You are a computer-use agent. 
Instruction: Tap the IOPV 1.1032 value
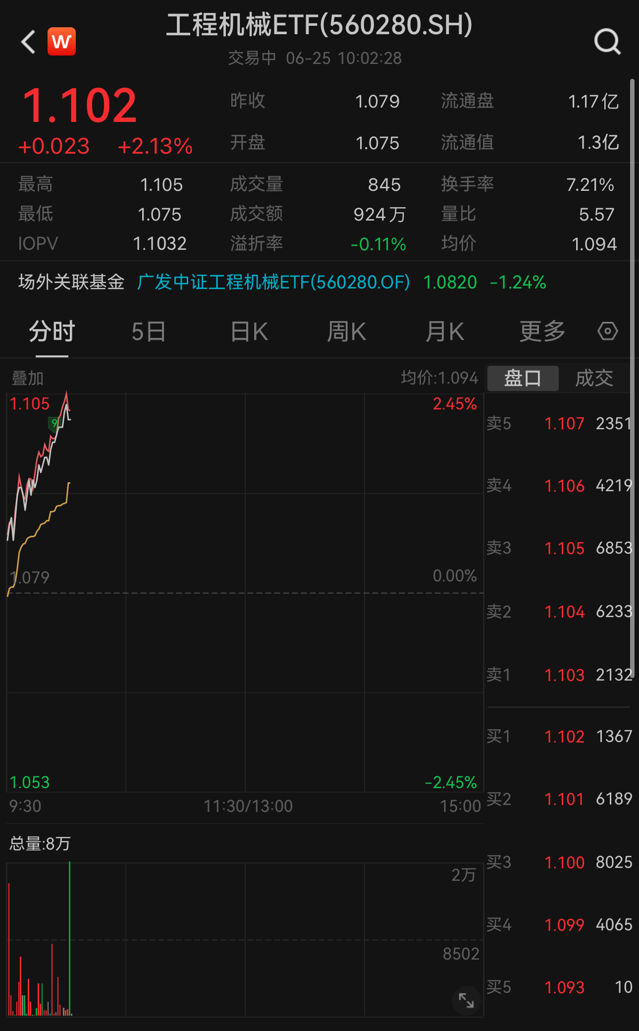point(160,244)
